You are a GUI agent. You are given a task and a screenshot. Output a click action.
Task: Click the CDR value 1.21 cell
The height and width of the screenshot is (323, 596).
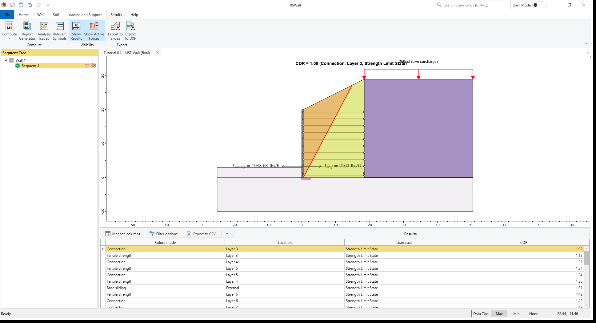524,262
